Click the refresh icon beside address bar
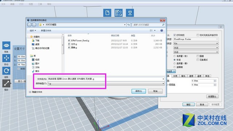The width and height of the screenshot is (233, 131). 129,25
